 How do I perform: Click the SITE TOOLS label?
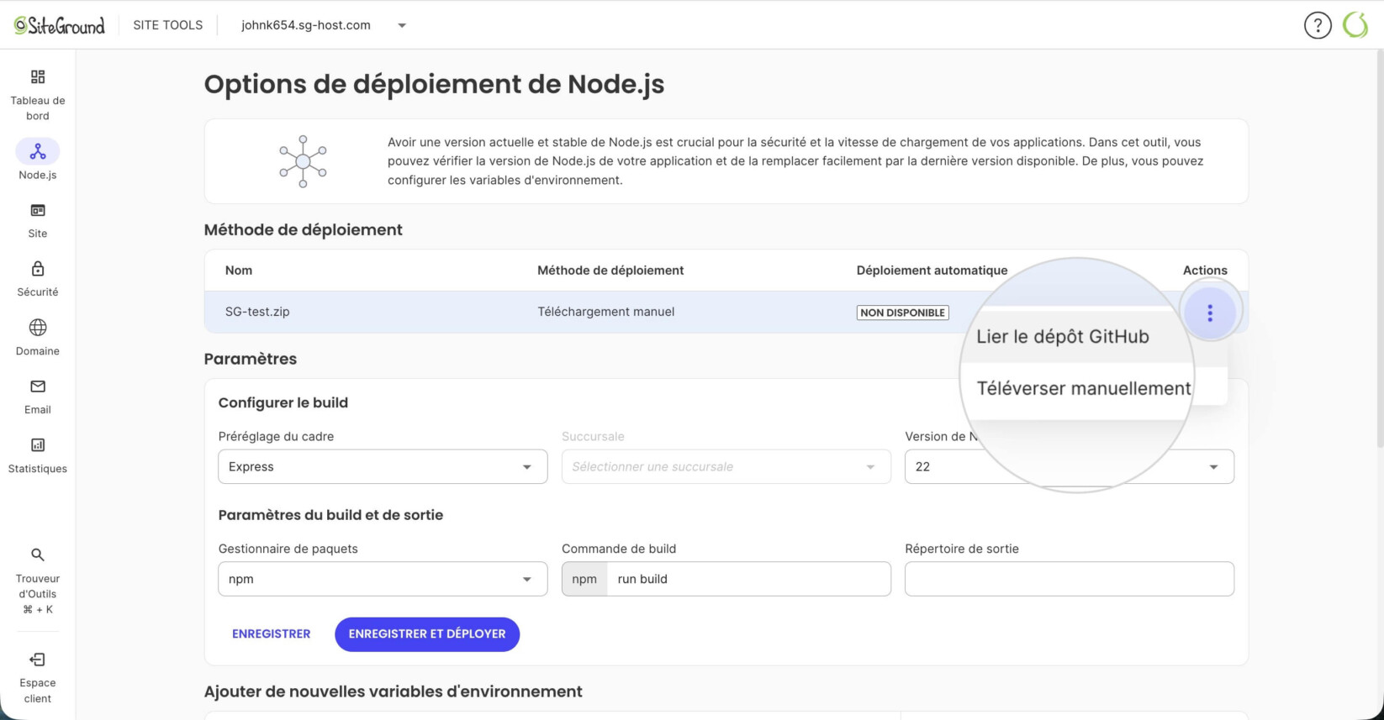point(168,25)
